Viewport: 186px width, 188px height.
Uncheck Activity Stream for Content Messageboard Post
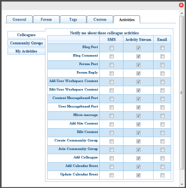pos(138,99)
